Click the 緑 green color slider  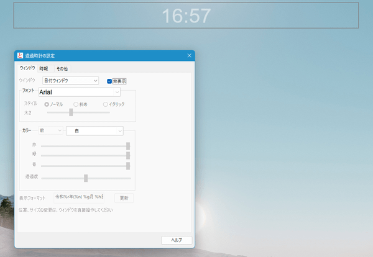point(85,155)
